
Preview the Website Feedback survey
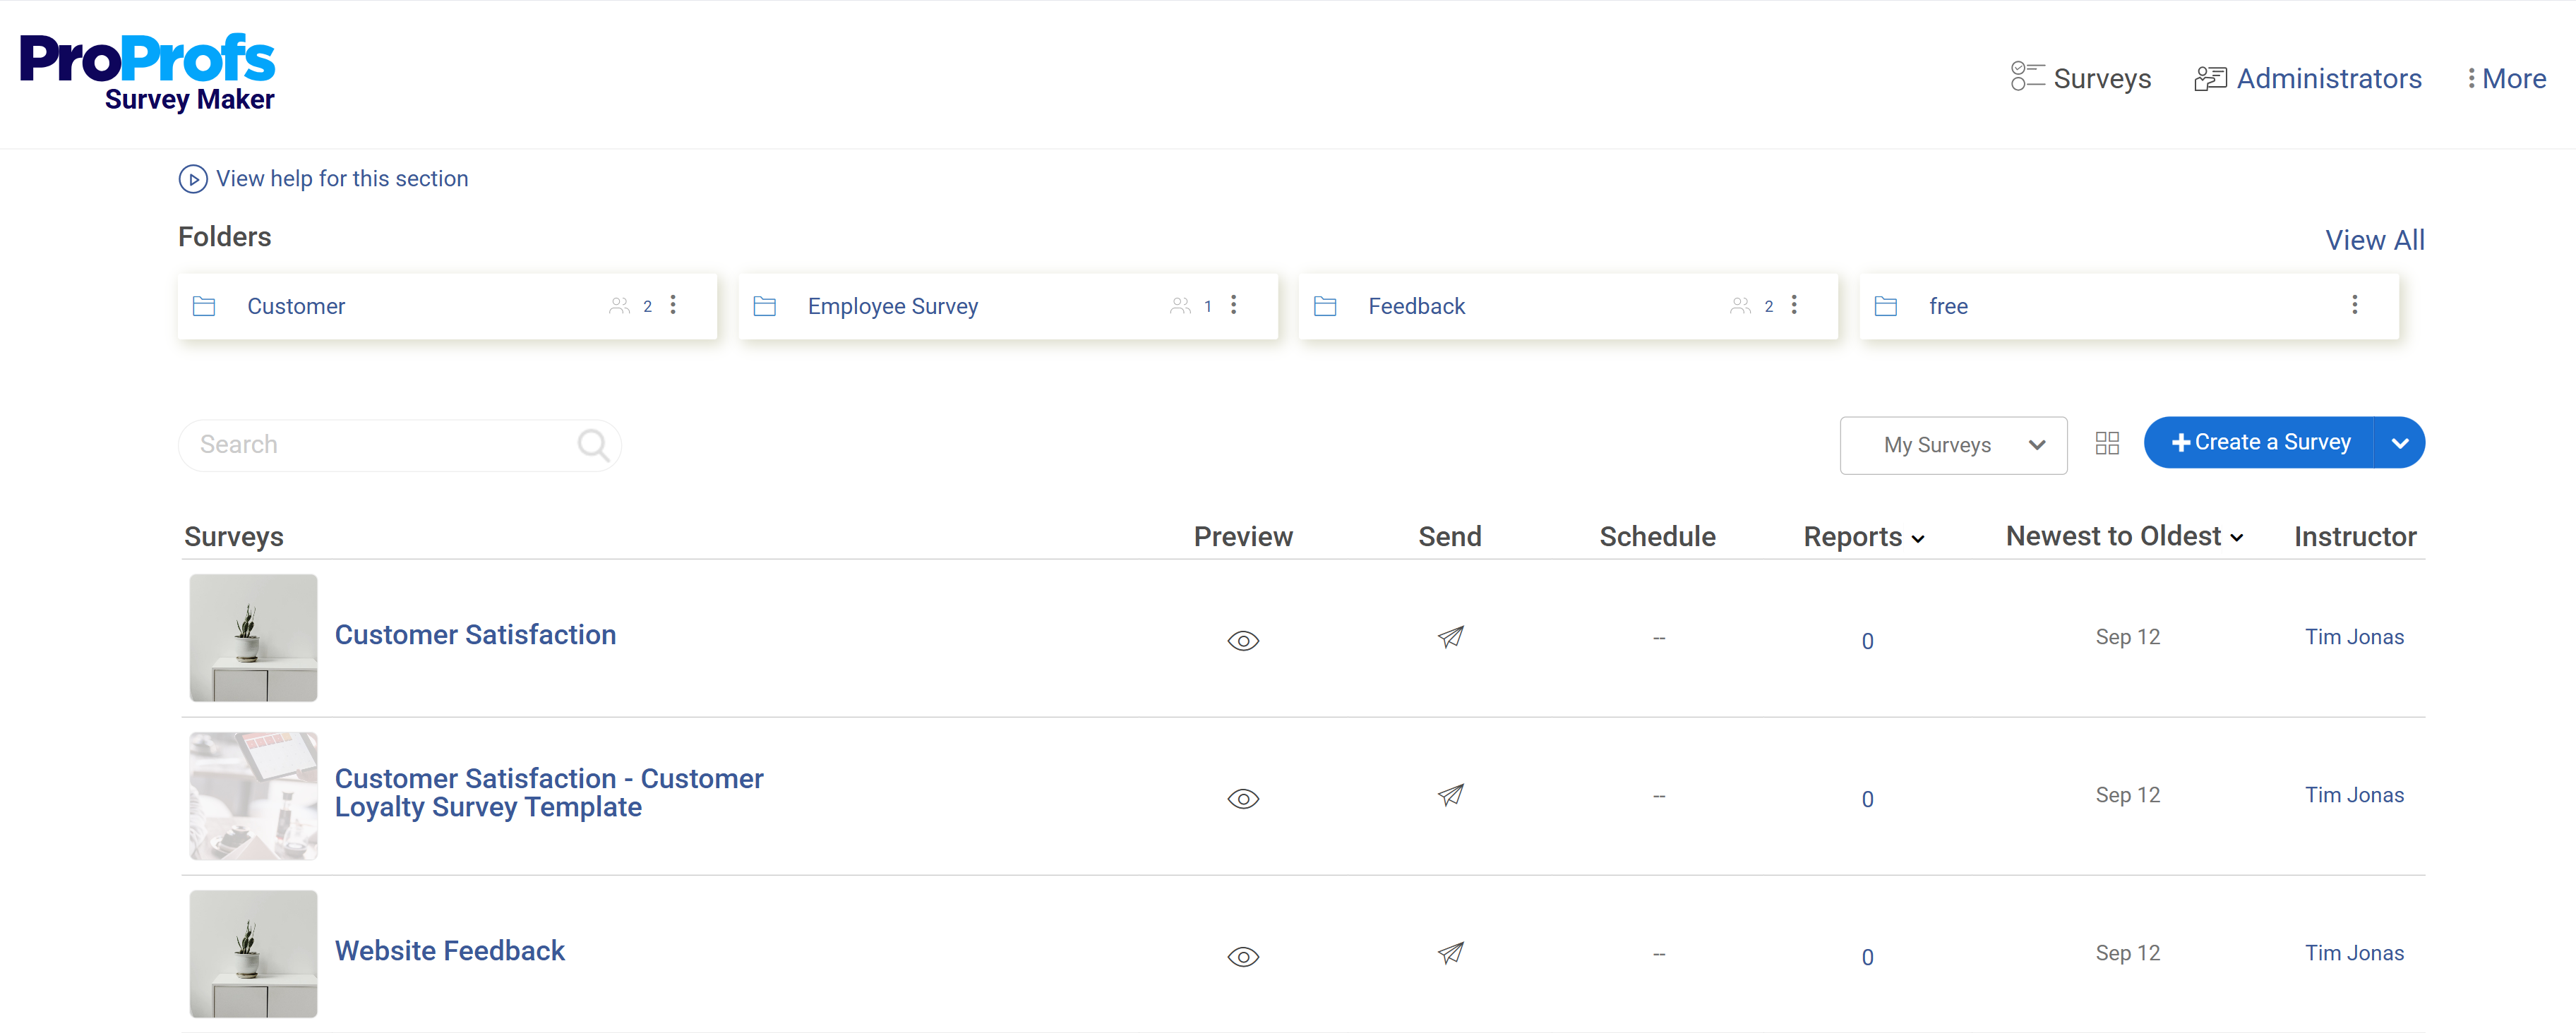[x=1243, y=956]
